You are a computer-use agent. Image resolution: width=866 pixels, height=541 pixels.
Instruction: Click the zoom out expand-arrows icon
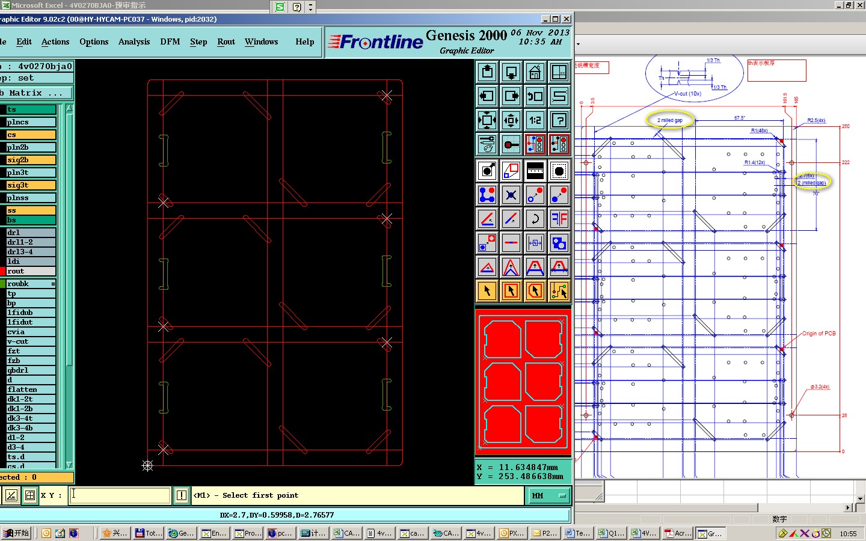click(487, 120)
